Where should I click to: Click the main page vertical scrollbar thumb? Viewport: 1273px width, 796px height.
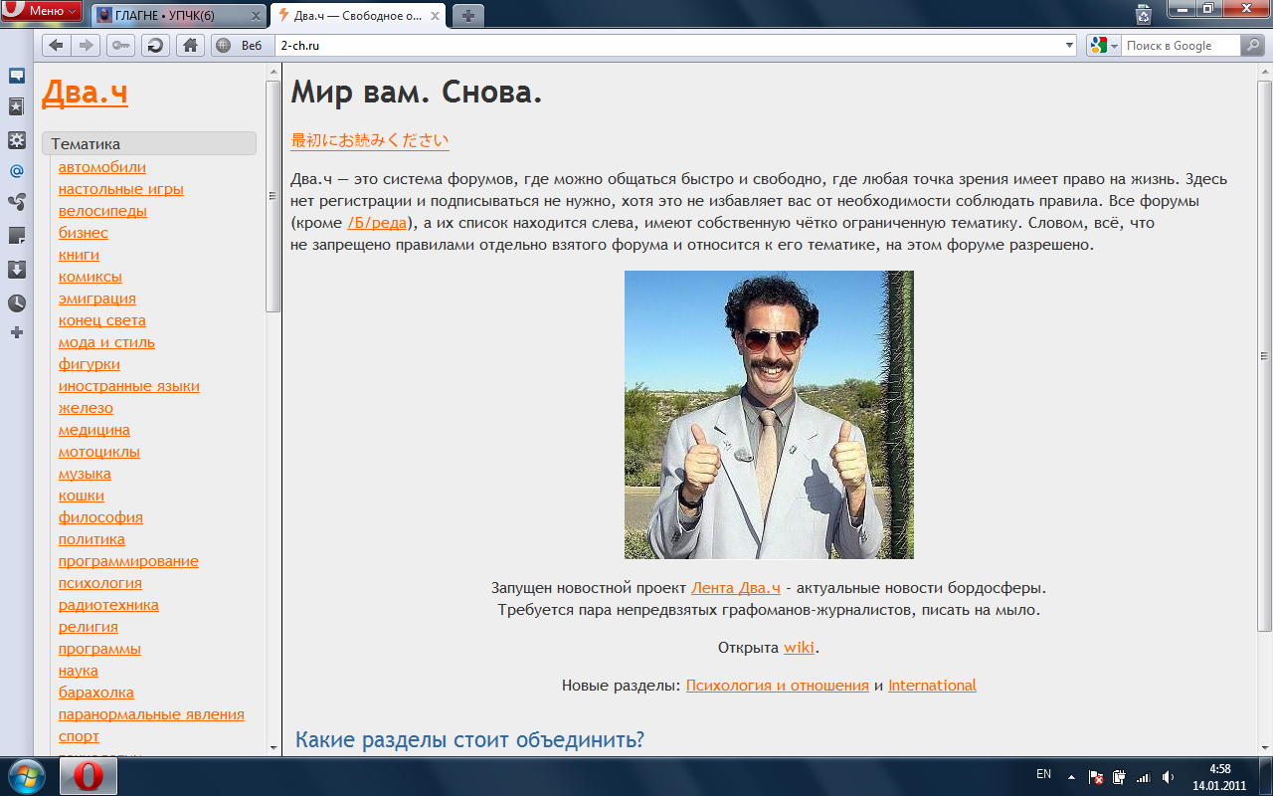1265,357
